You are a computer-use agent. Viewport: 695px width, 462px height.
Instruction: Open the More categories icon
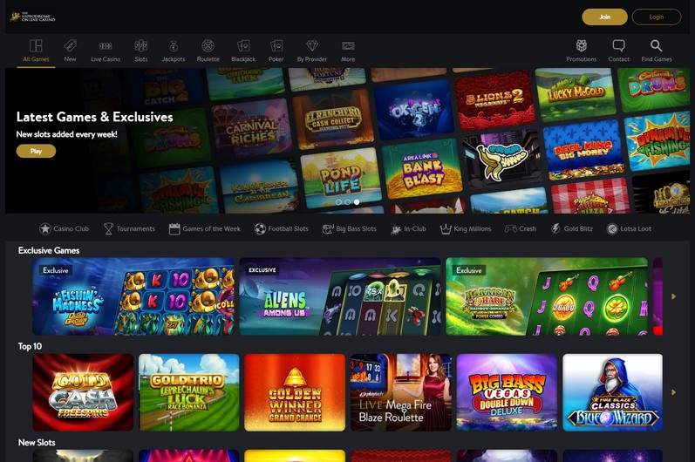pyautogui.click(x=348, y=45)
